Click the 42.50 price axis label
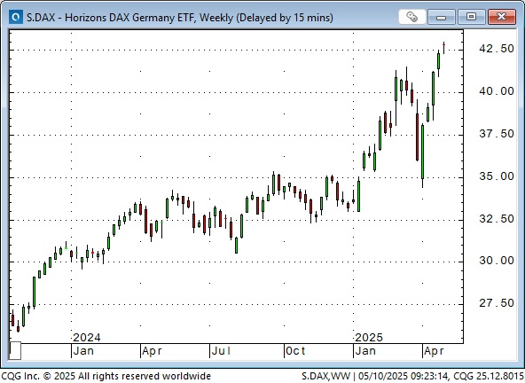This screenshot has height=383, width=525. (497, 49)
